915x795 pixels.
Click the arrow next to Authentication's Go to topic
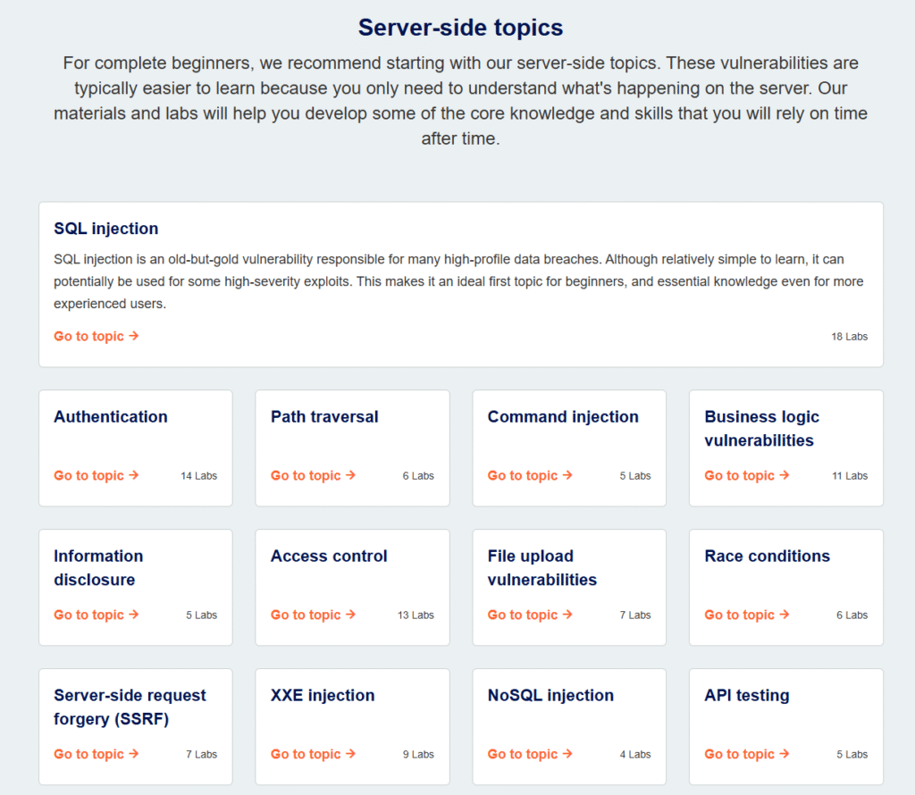point(134,476)
